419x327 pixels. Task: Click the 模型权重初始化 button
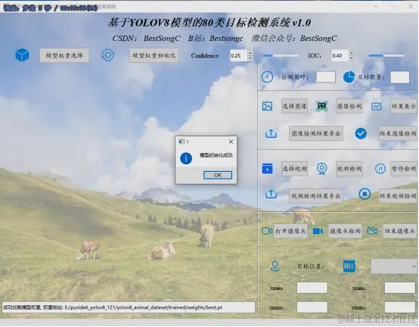click(154, 55)
